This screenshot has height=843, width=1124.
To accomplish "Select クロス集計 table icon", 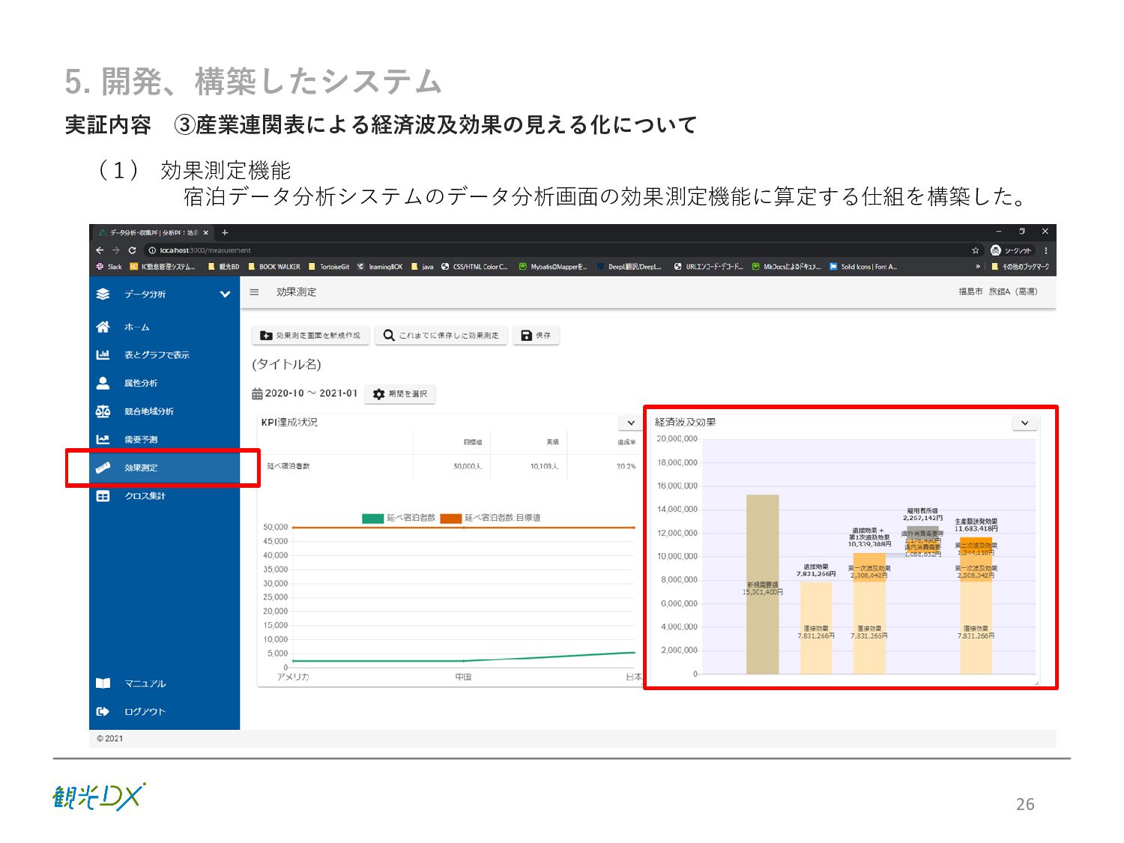I will [103, 496].
